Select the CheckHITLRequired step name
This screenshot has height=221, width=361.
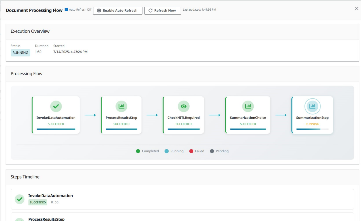click(x=184, y=118)
